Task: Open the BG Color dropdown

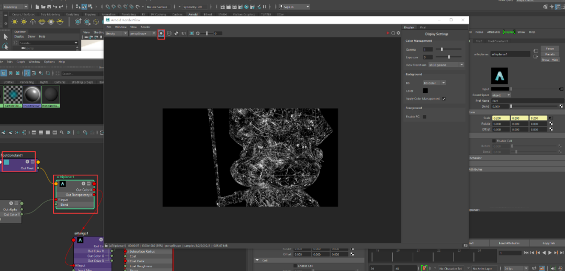Action: click(435, 83)
